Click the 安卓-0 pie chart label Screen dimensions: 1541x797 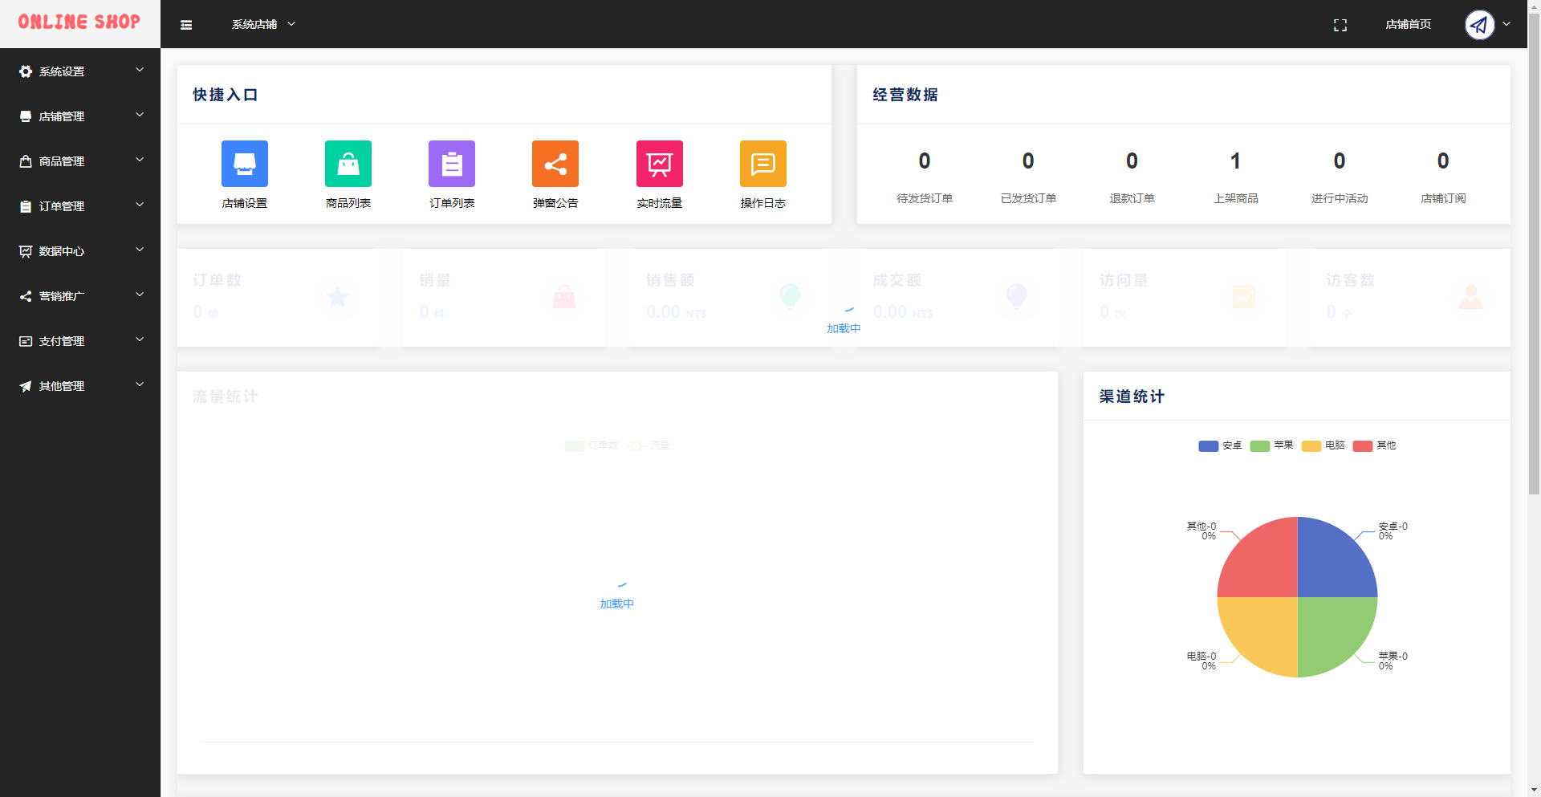pos(1393,531)
